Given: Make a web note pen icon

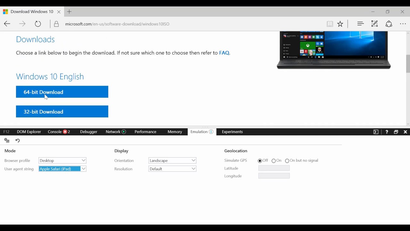Looking at the screenshot, I should [374, 24].
